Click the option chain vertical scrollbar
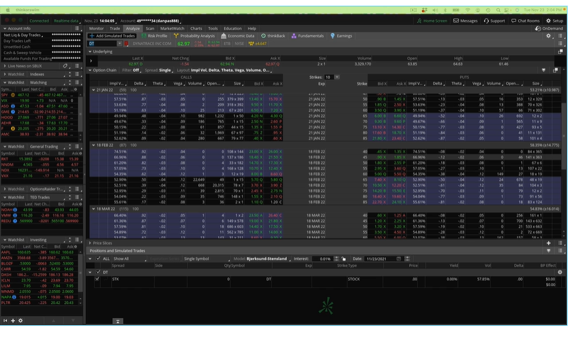574x338 pixels. 564,135
